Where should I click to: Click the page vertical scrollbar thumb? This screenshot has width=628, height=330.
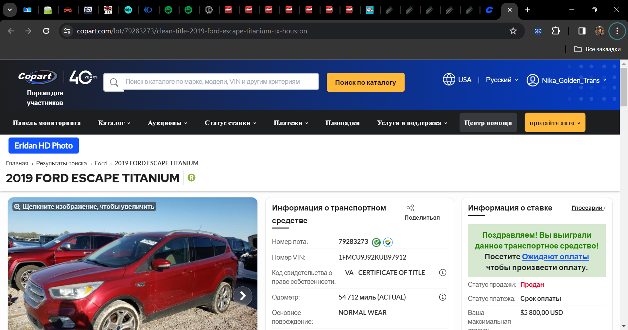(624, 87)
